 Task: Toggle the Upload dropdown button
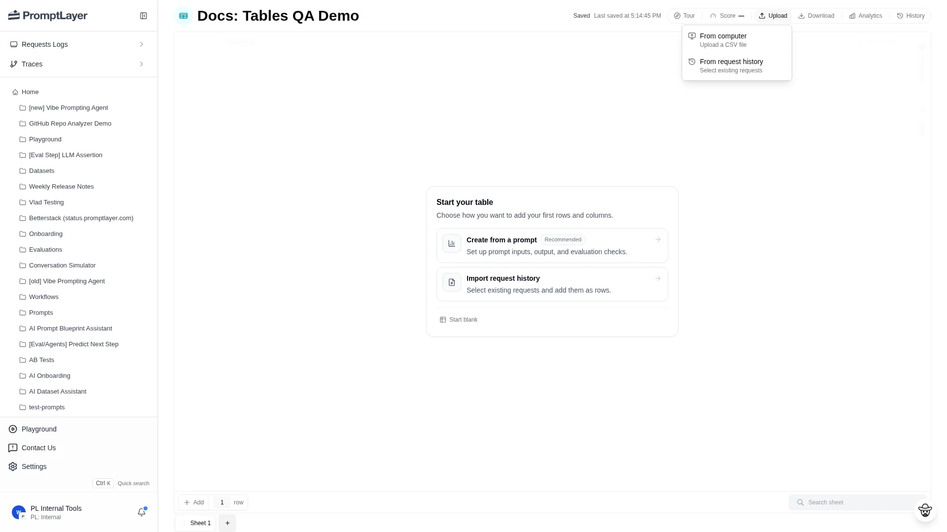click(x=773, y=16)
